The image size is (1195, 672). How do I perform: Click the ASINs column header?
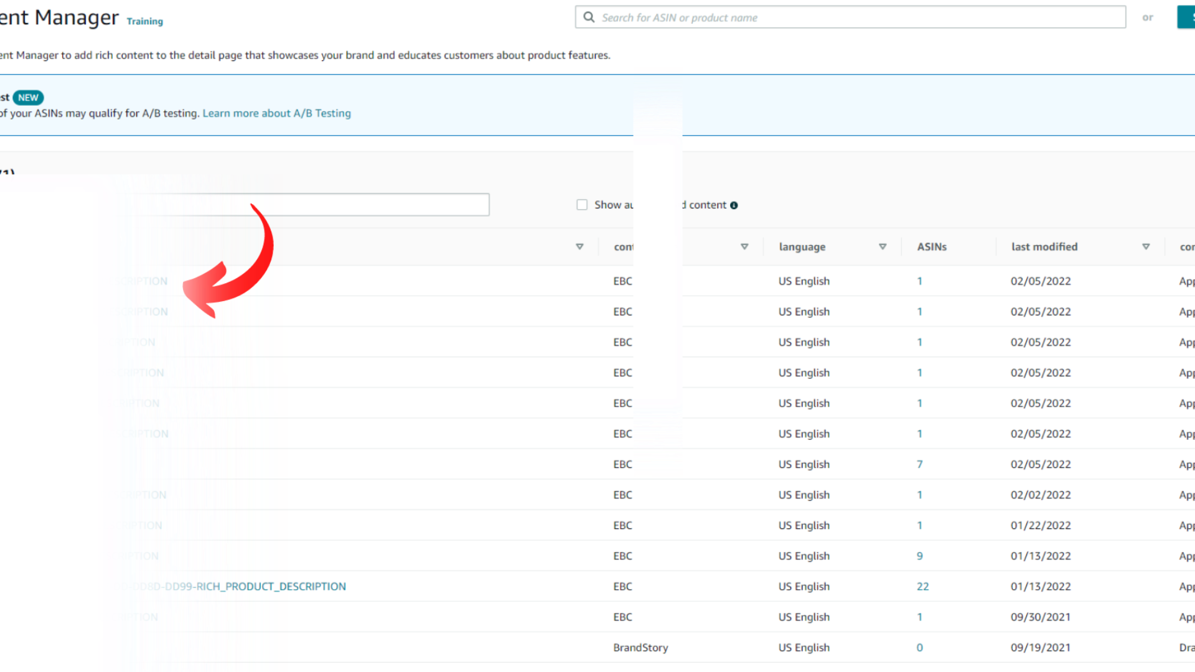931,247
